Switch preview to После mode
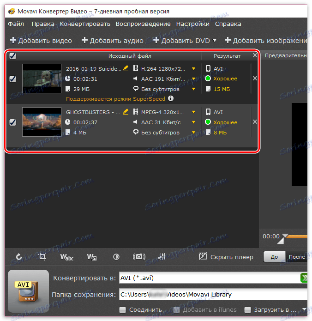Viewport: 312px width, 321px height. tap(296, 257)
